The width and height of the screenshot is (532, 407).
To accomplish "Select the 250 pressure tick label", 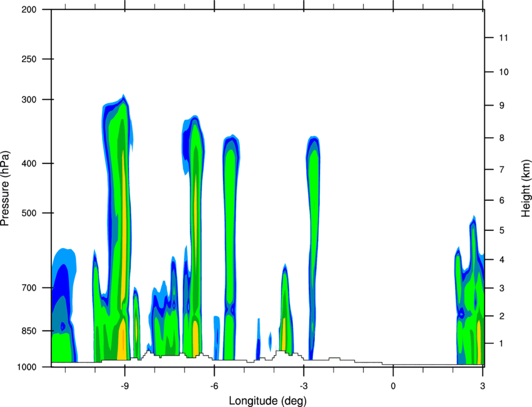I will 29,59.
